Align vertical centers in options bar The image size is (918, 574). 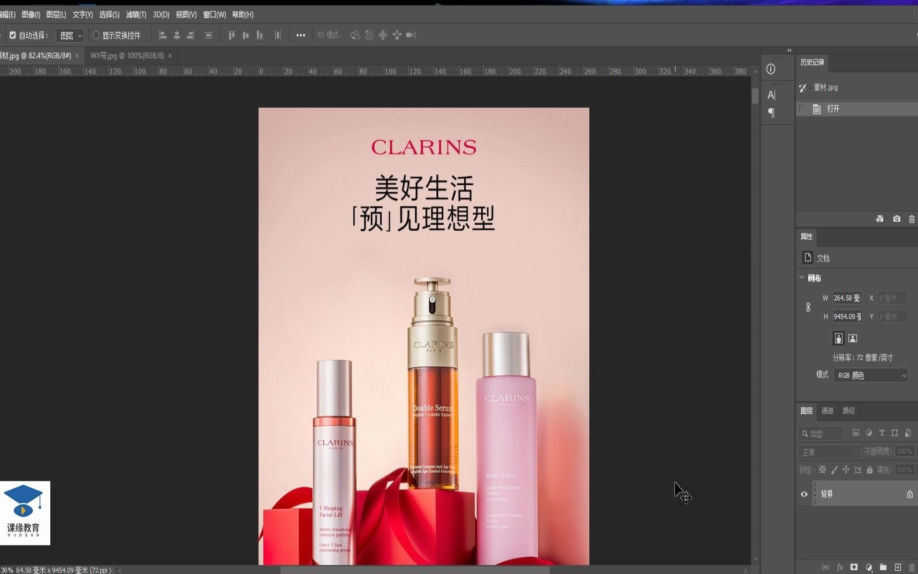pyautogui.click(x=245, y=35)
